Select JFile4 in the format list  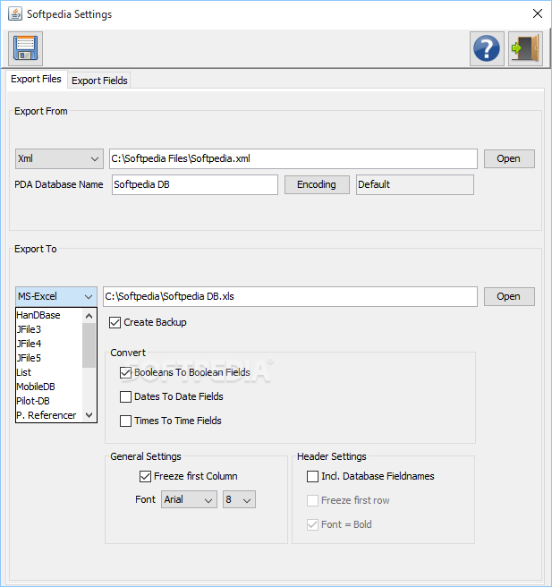(x=49, y=344)
